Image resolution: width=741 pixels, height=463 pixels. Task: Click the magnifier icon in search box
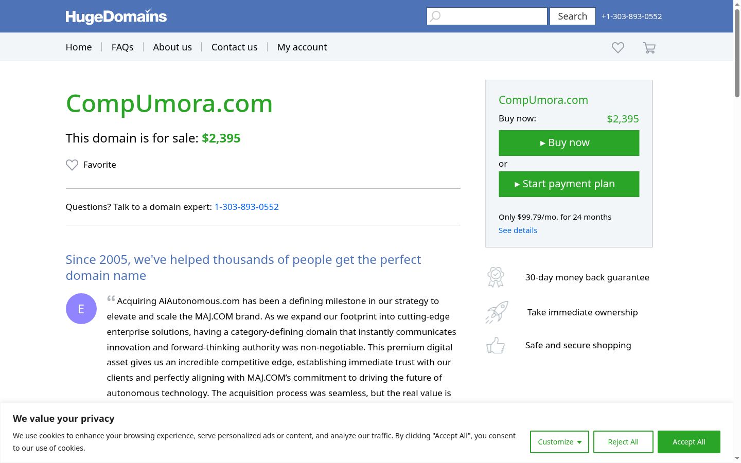(435, 16)
